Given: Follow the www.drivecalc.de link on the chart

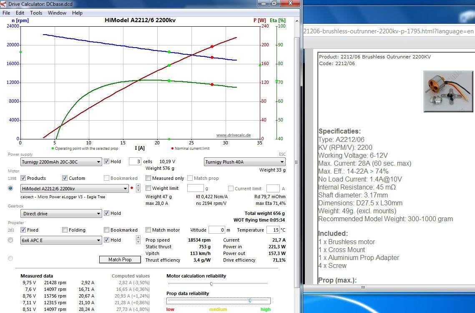Looking at the screenshot, I should pyautogui.click(x=233, y=135).
